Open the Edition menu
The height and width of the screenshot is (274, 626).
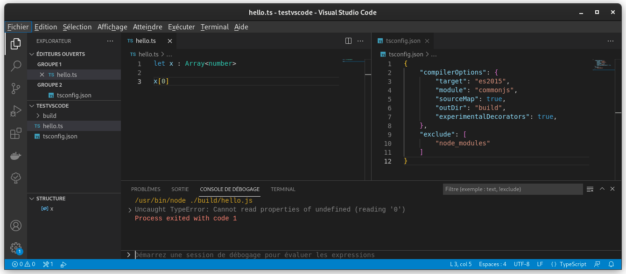click(46, 27)
